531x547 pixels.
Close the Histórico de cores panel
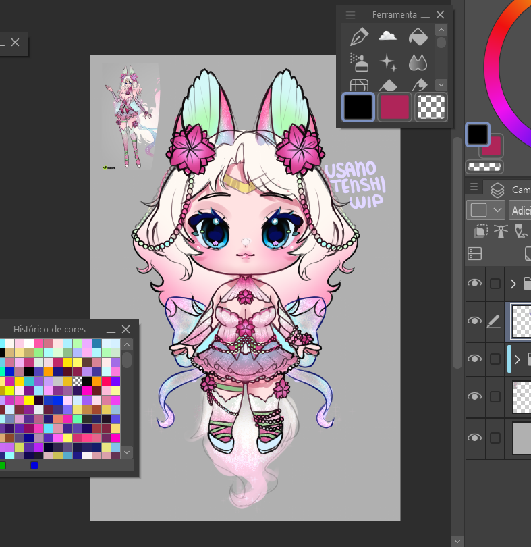[x=126, y=329]
